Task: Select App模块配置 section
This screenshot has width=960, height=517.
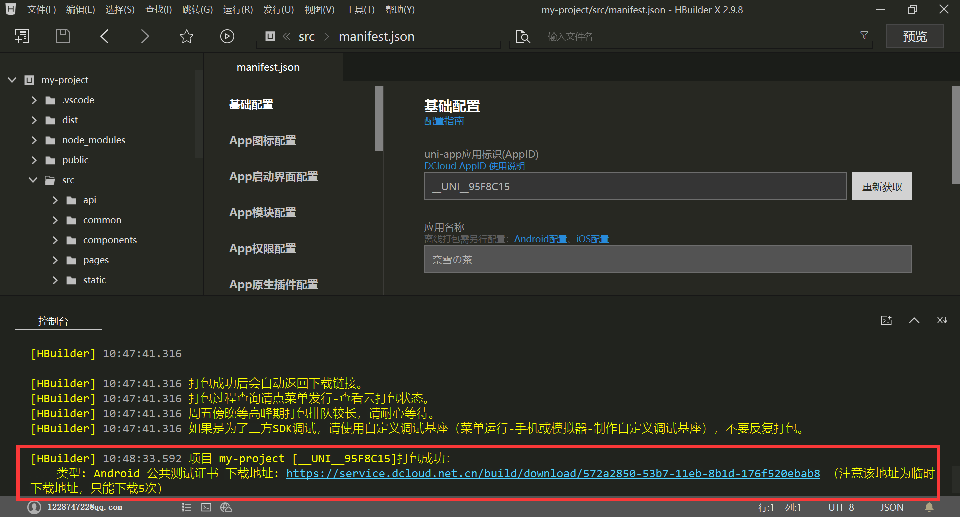Action: (x=263, y=212)
